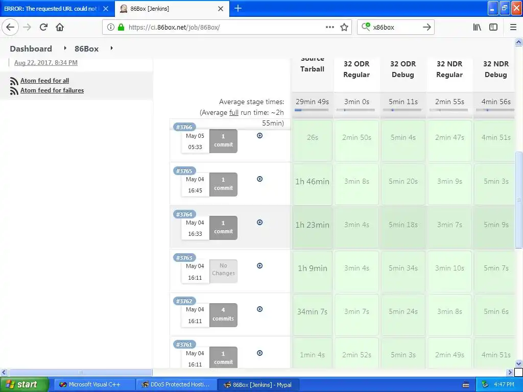The width and height of the screenshot is (523, 392).
Task: Click the Source Tarball average time progress bar
Action: click(312, 110)
